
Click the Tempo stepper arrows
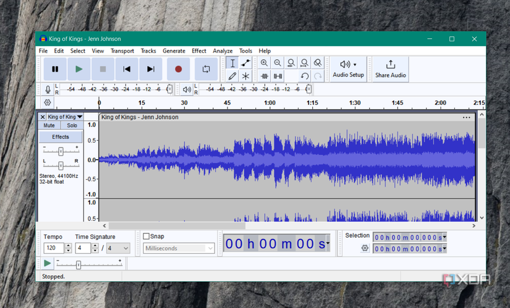68,248
